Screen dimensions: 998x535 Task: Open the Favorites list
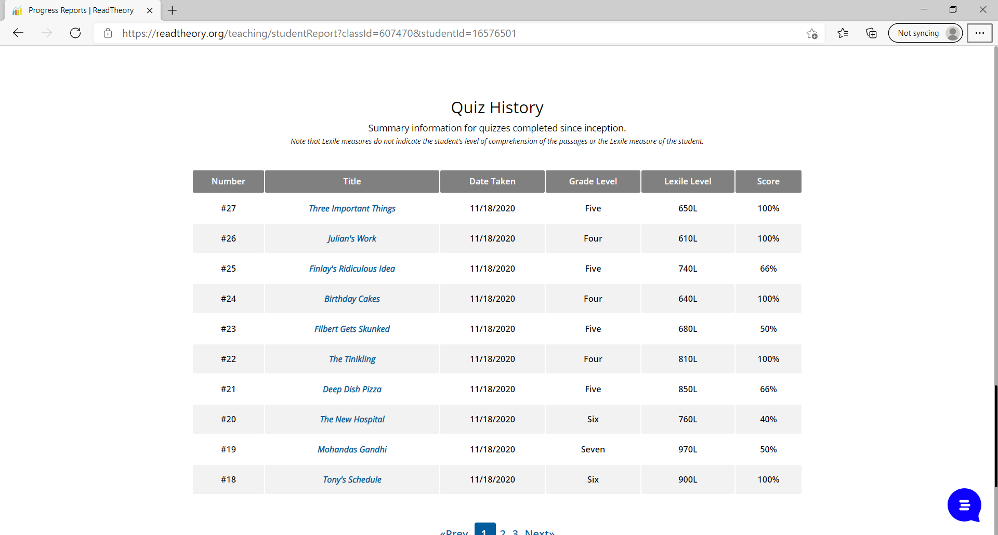(x=843, y=33)
